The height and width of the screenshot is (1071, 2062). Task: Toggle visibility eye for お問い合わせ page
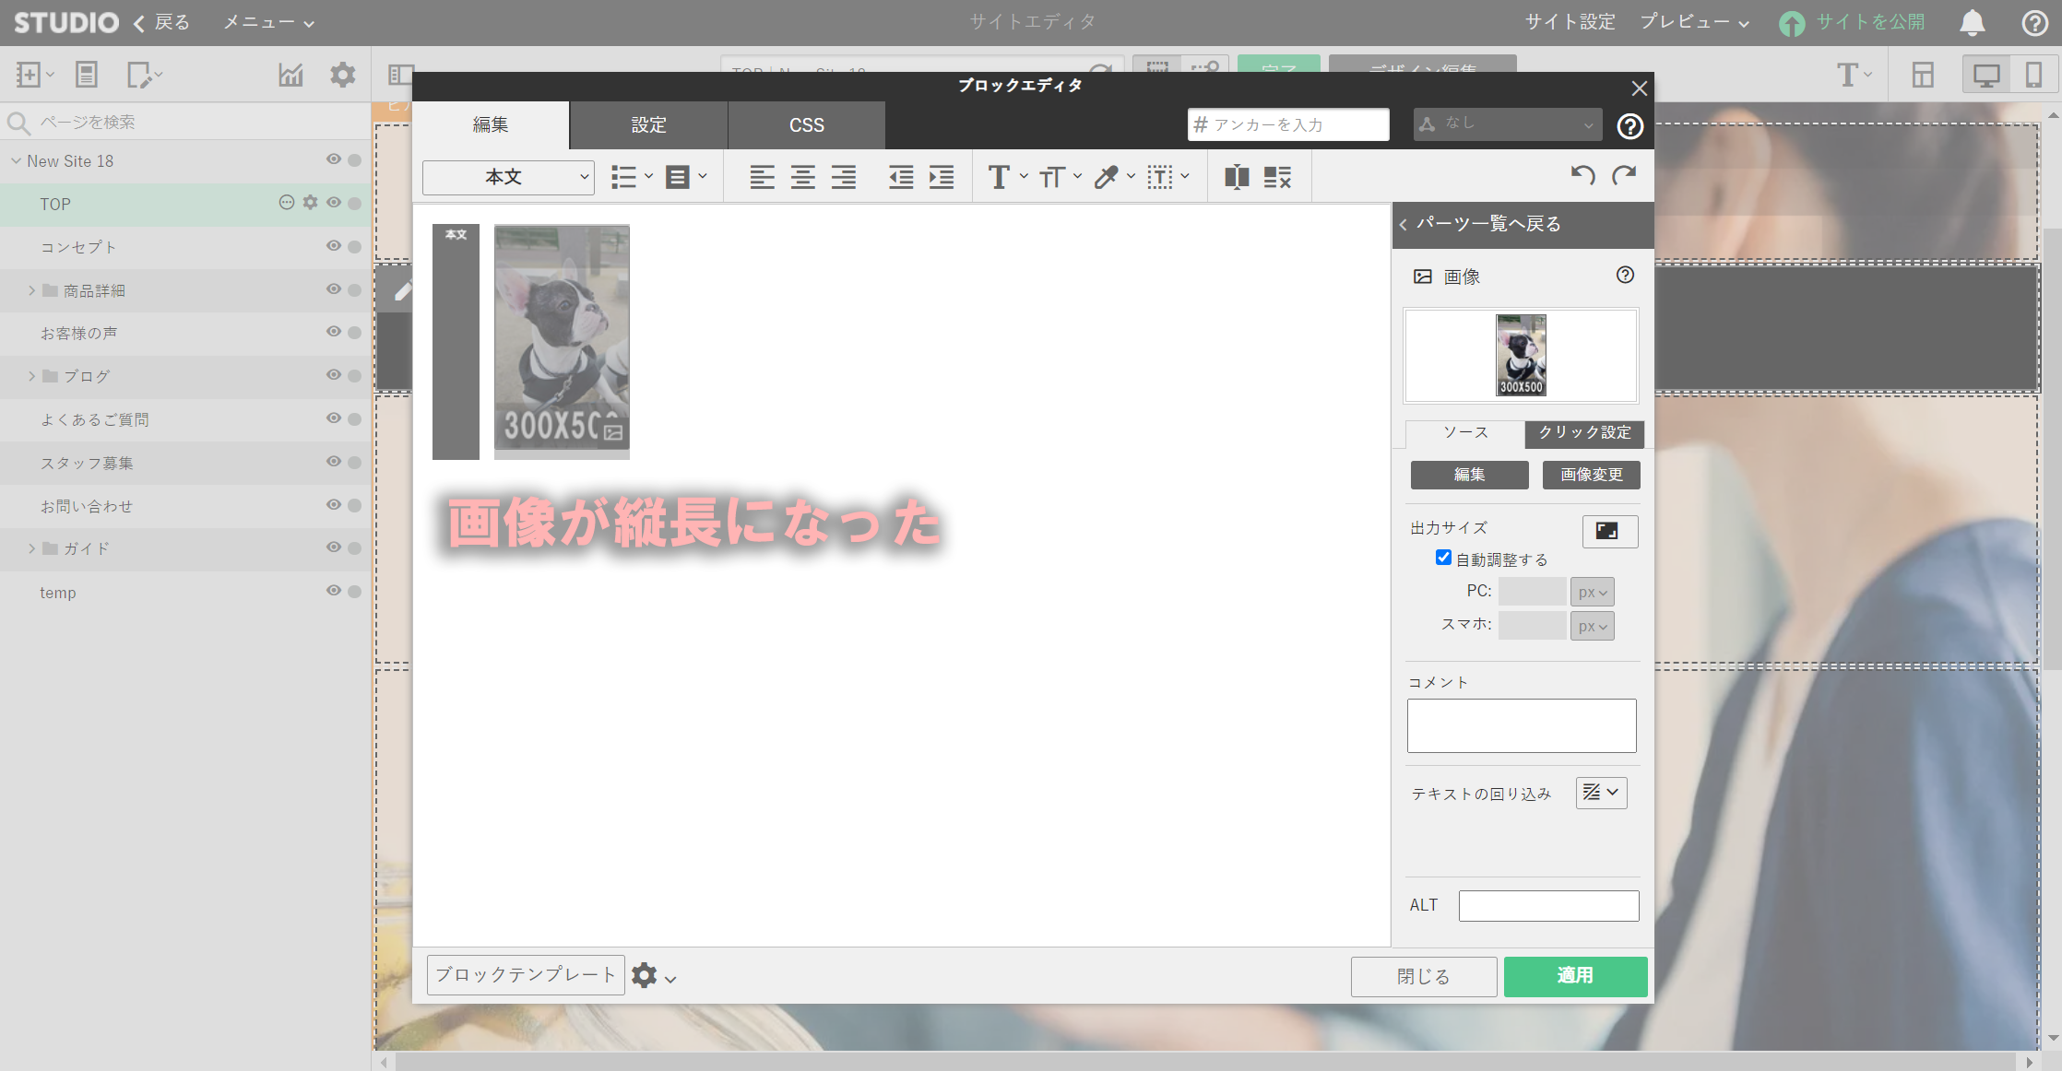[334, 505]
